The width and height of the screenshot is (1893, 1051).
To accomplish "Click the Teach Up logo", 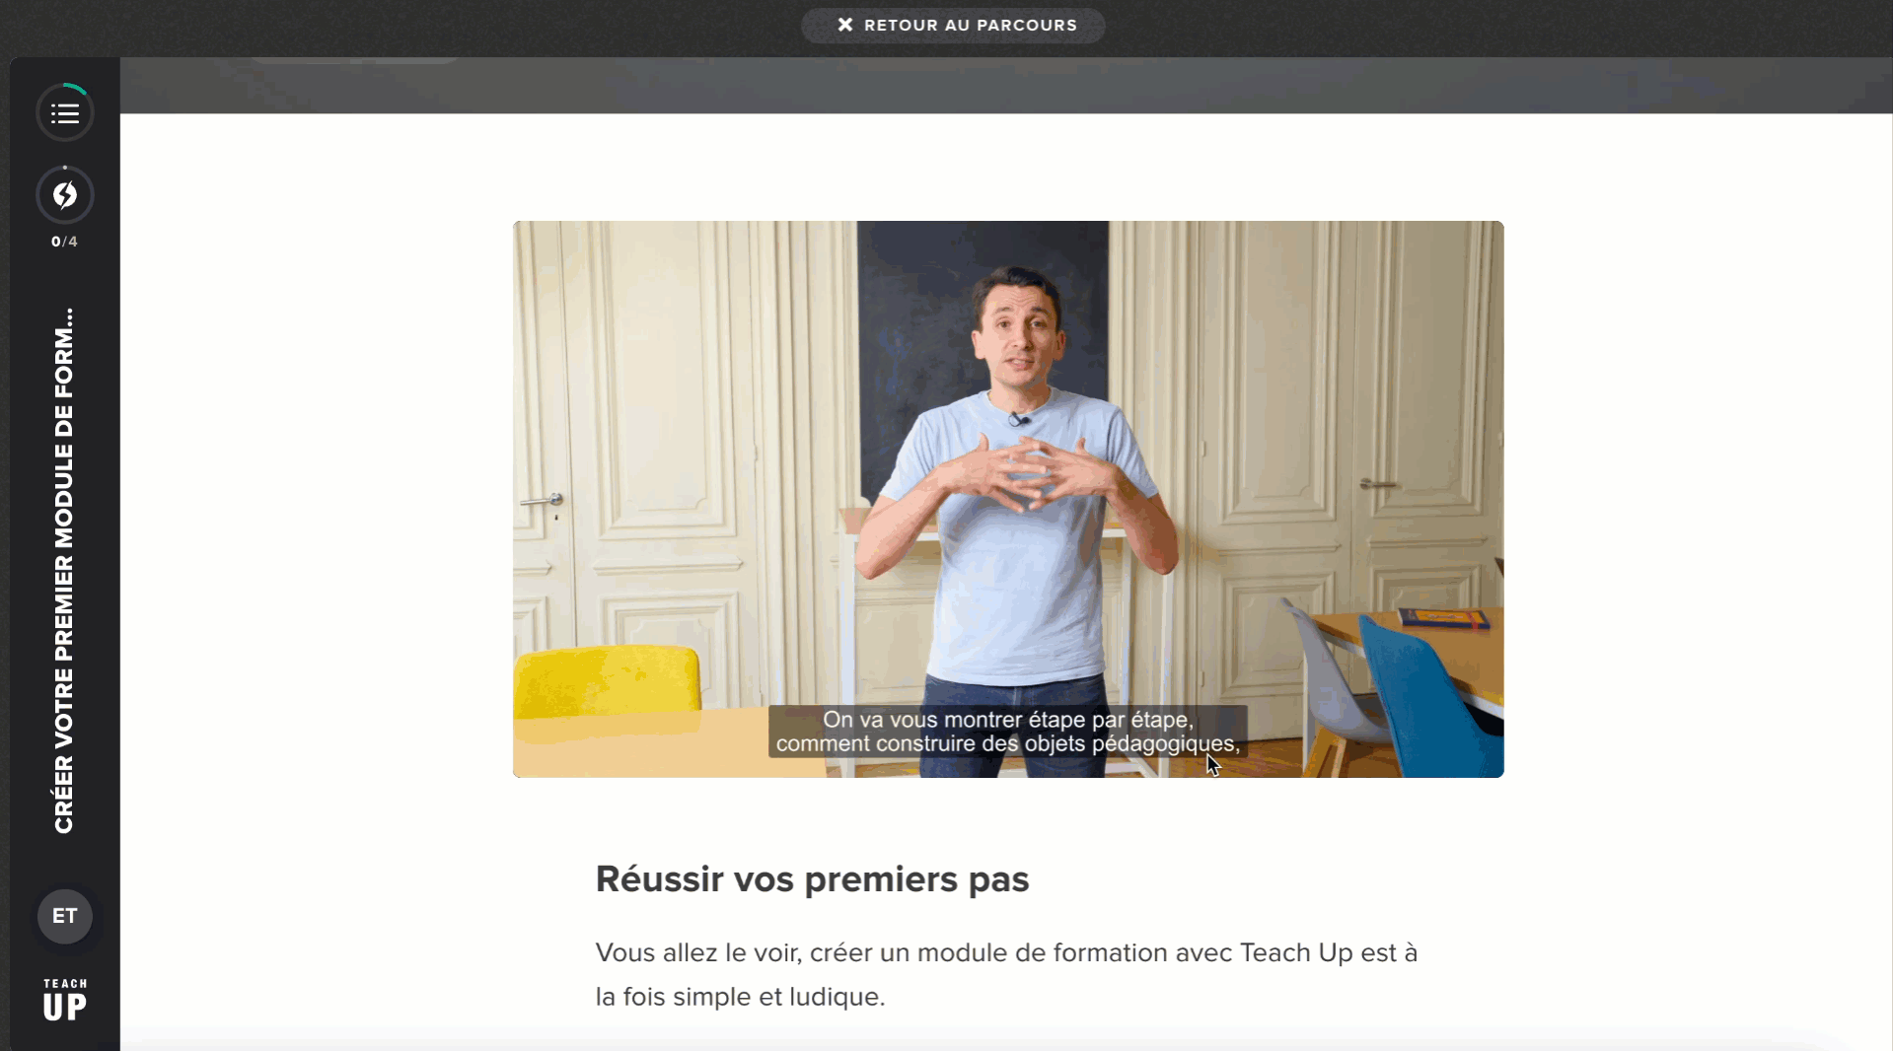I will [x=65, y=999].
